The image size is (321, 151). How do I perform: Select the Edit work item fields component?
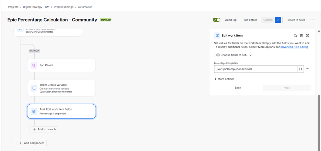click(61, 111)
